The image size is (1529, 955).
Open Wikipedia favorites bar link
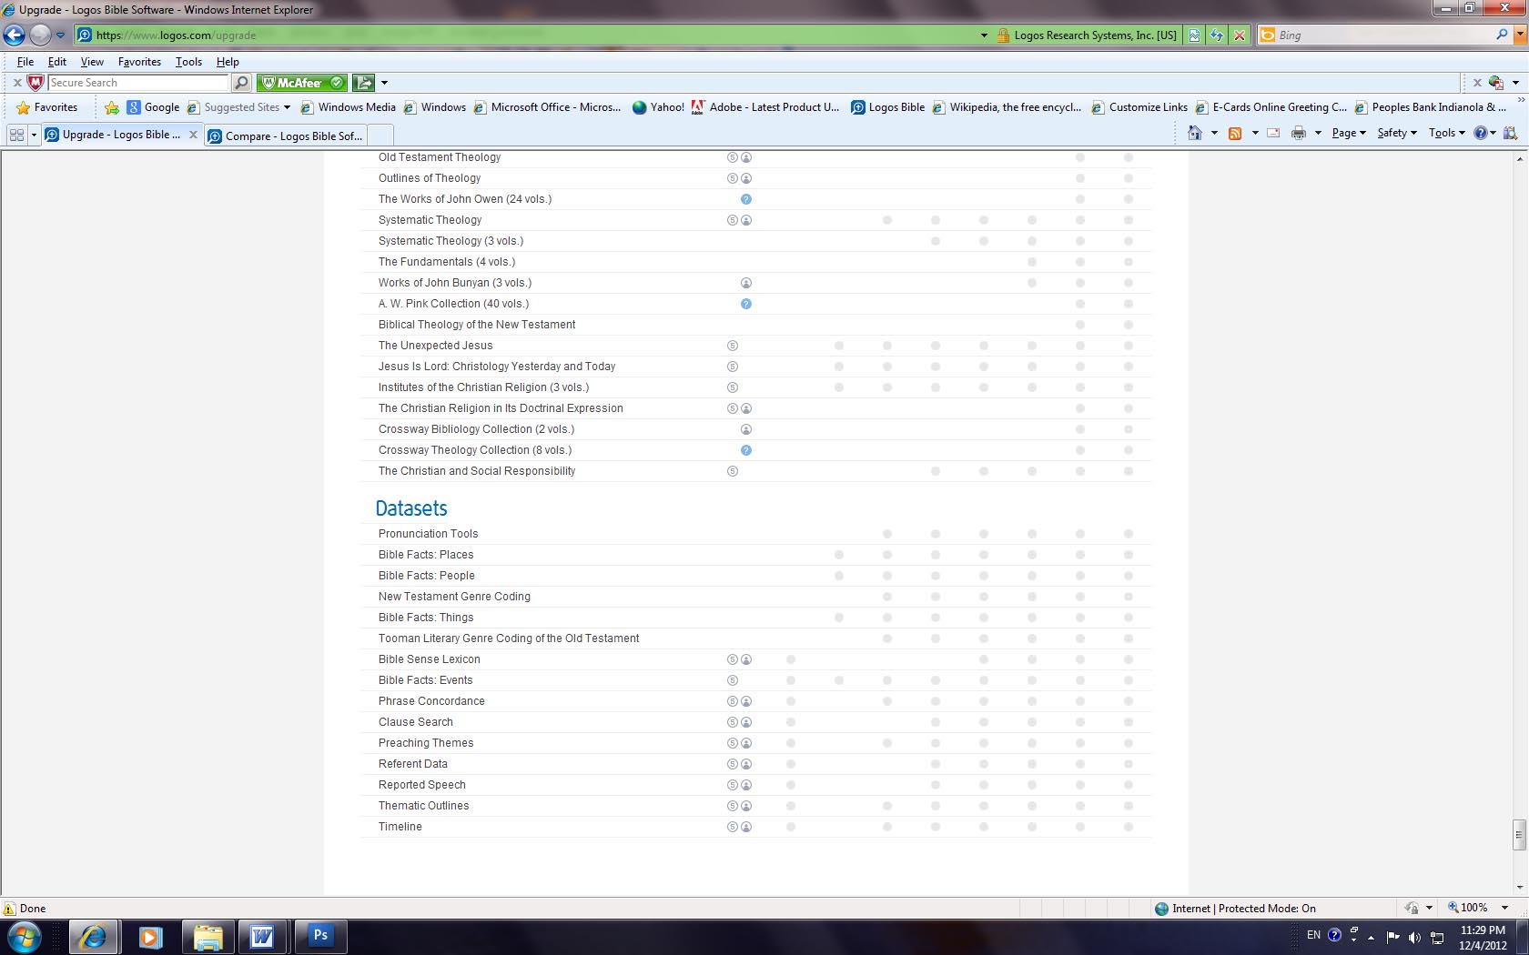click(x=1007, y=107)
